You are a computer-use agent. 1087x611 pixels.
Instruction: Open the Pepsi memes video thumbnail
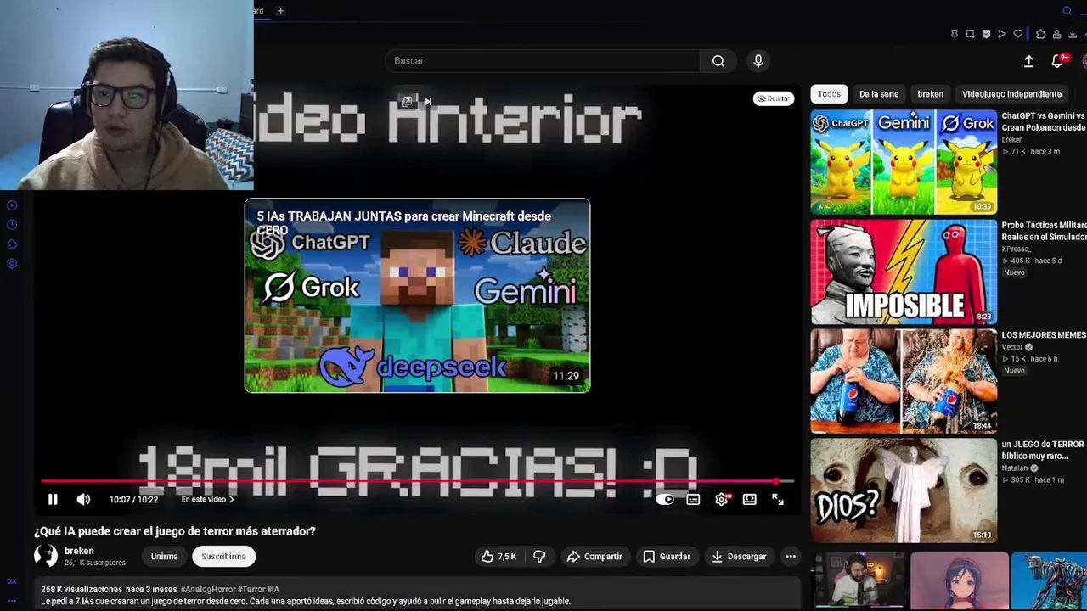point(904,382)
